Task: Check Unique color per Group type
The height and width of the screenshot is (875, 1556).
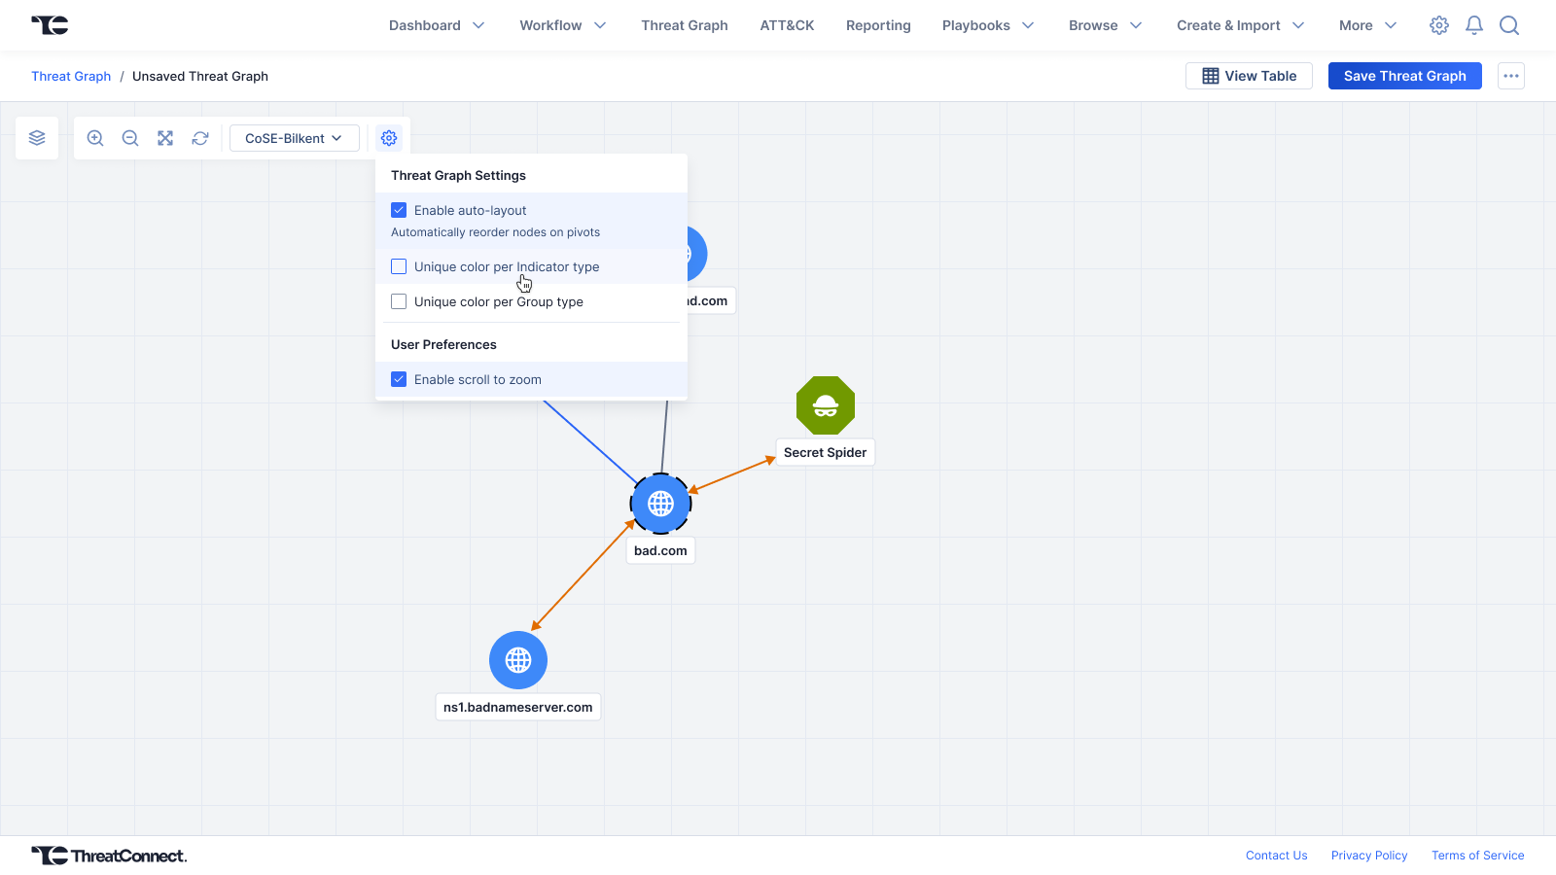Action: coord(399,301)
